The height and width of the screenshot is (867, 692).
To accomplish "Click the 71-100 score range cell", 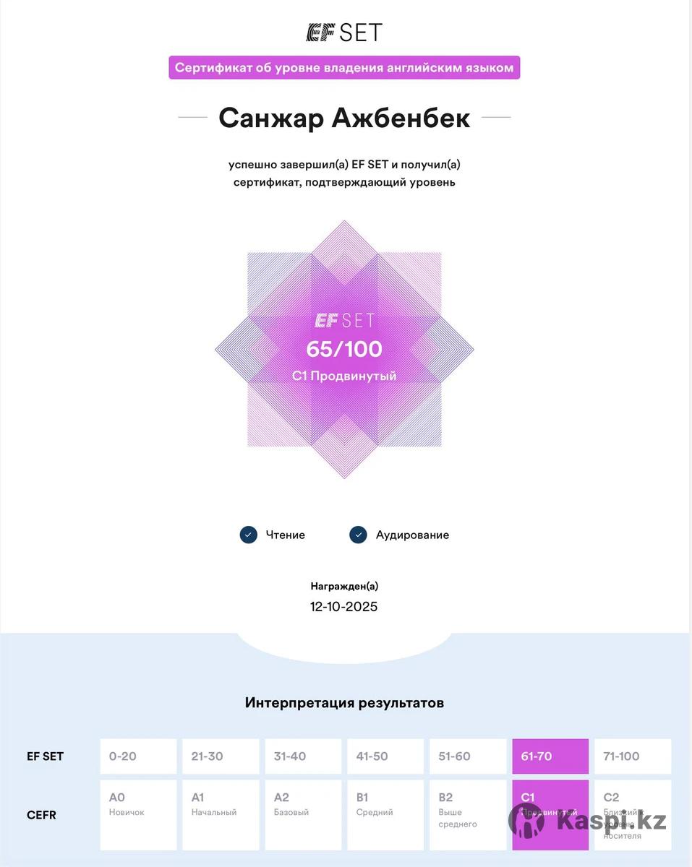I will point(633,756).
